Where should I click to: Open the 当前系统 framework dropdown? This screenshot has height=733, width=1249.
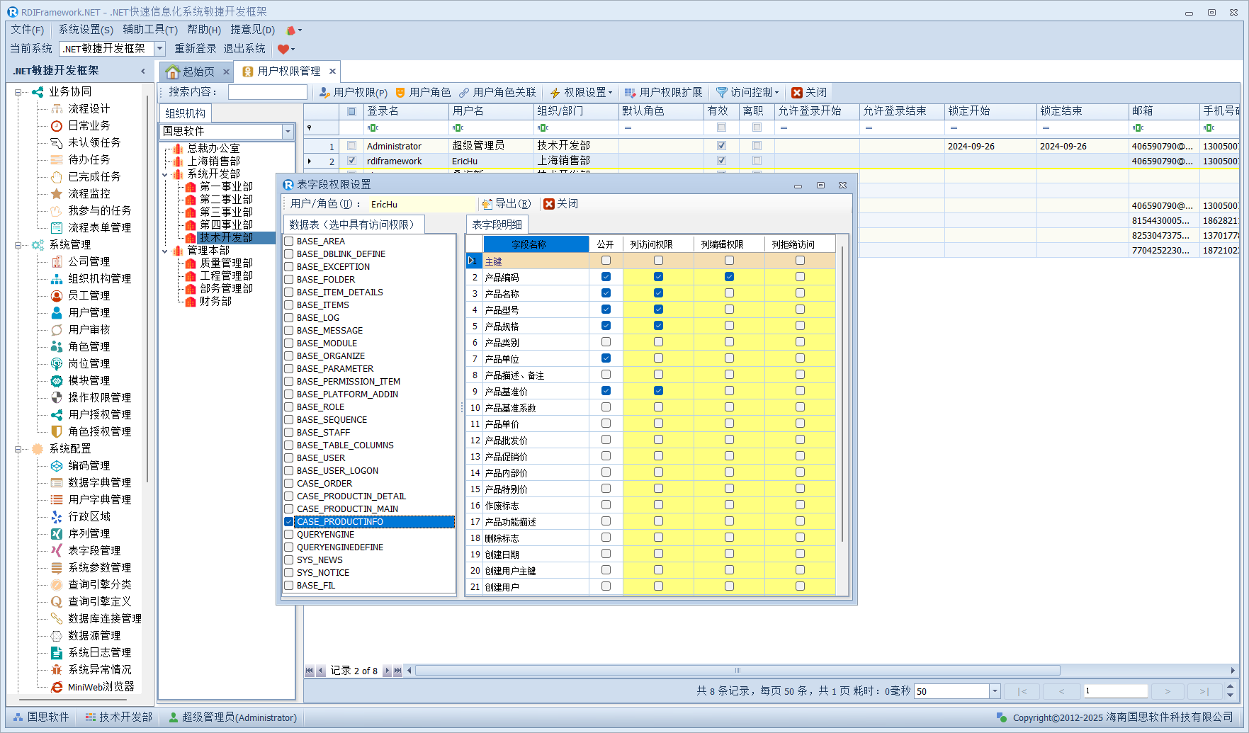159,49
